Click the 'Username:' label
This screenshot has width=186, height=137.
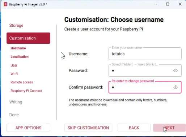tap(79, 54)
